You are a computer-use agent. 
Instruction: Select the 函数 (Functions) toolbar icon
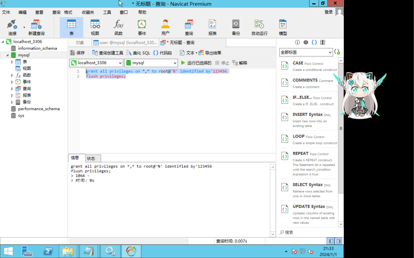pyautogui.click(x=118, y=27)
